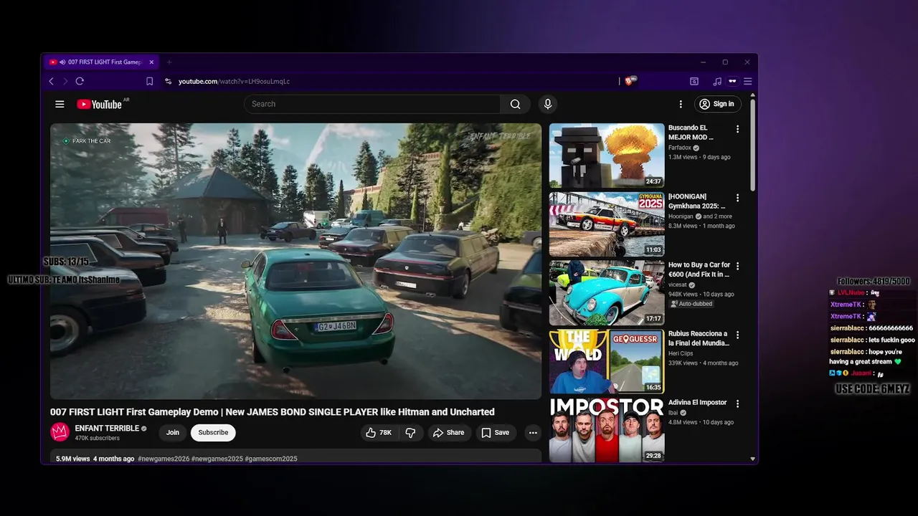Save the video to a playlist

coord(496,432)
